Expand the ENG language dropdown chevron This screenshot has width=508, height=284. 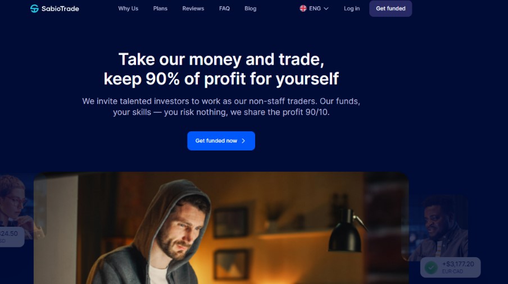click(x=326, y=9)
